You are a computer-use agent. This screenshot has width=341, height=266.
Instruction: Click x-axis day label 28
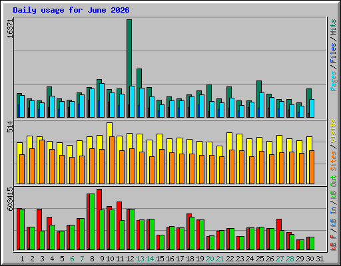tap(290, 259)
